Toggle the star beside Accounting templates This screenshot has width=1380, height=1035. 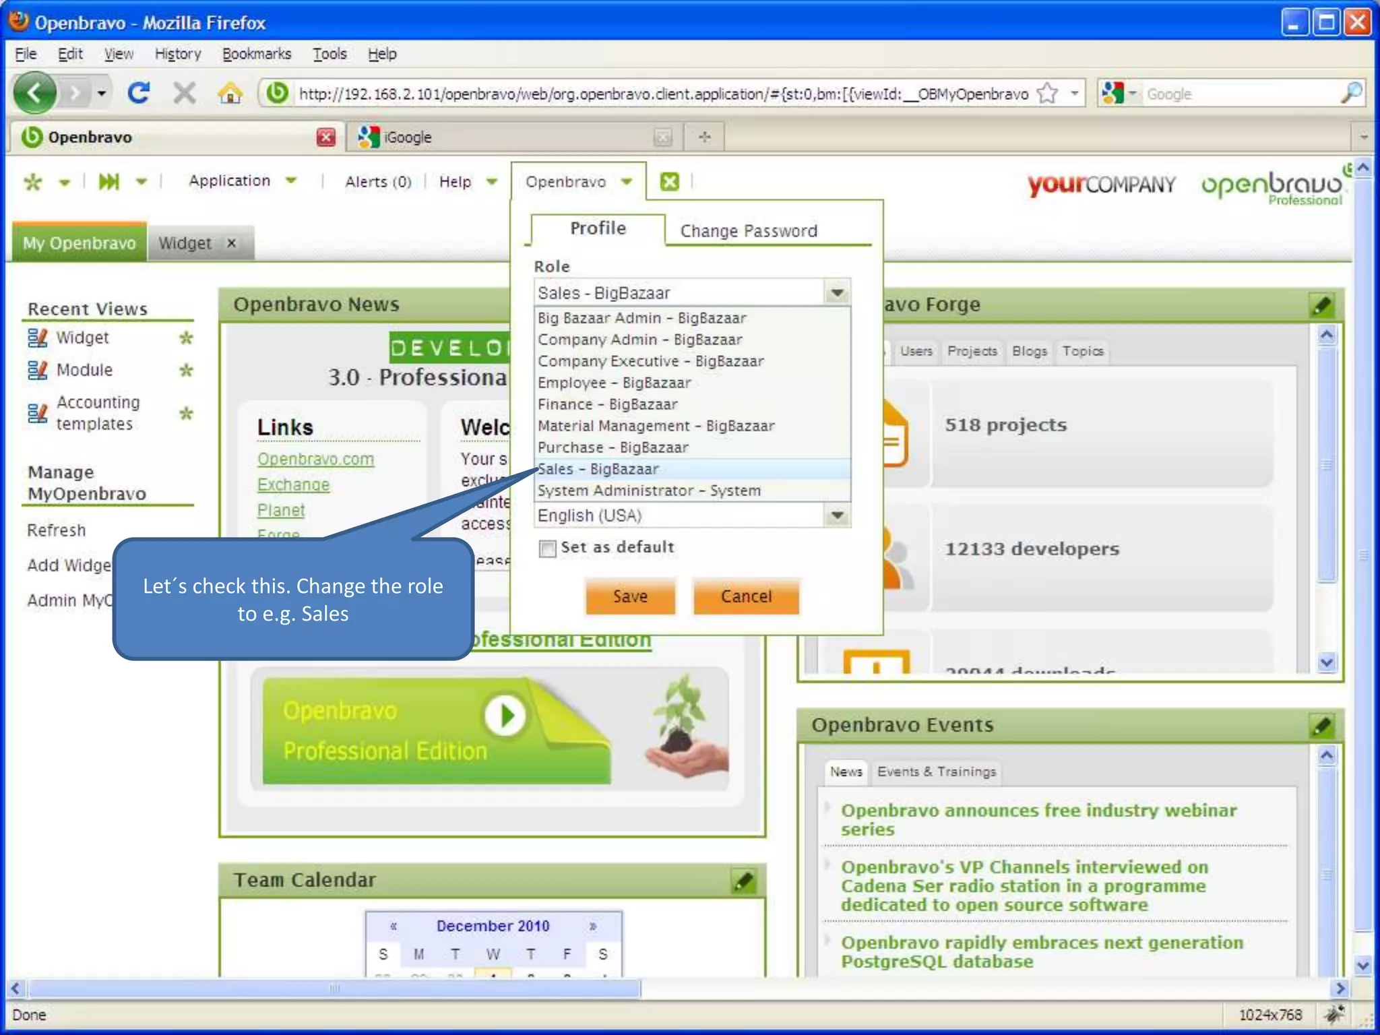tap(186, 413)
